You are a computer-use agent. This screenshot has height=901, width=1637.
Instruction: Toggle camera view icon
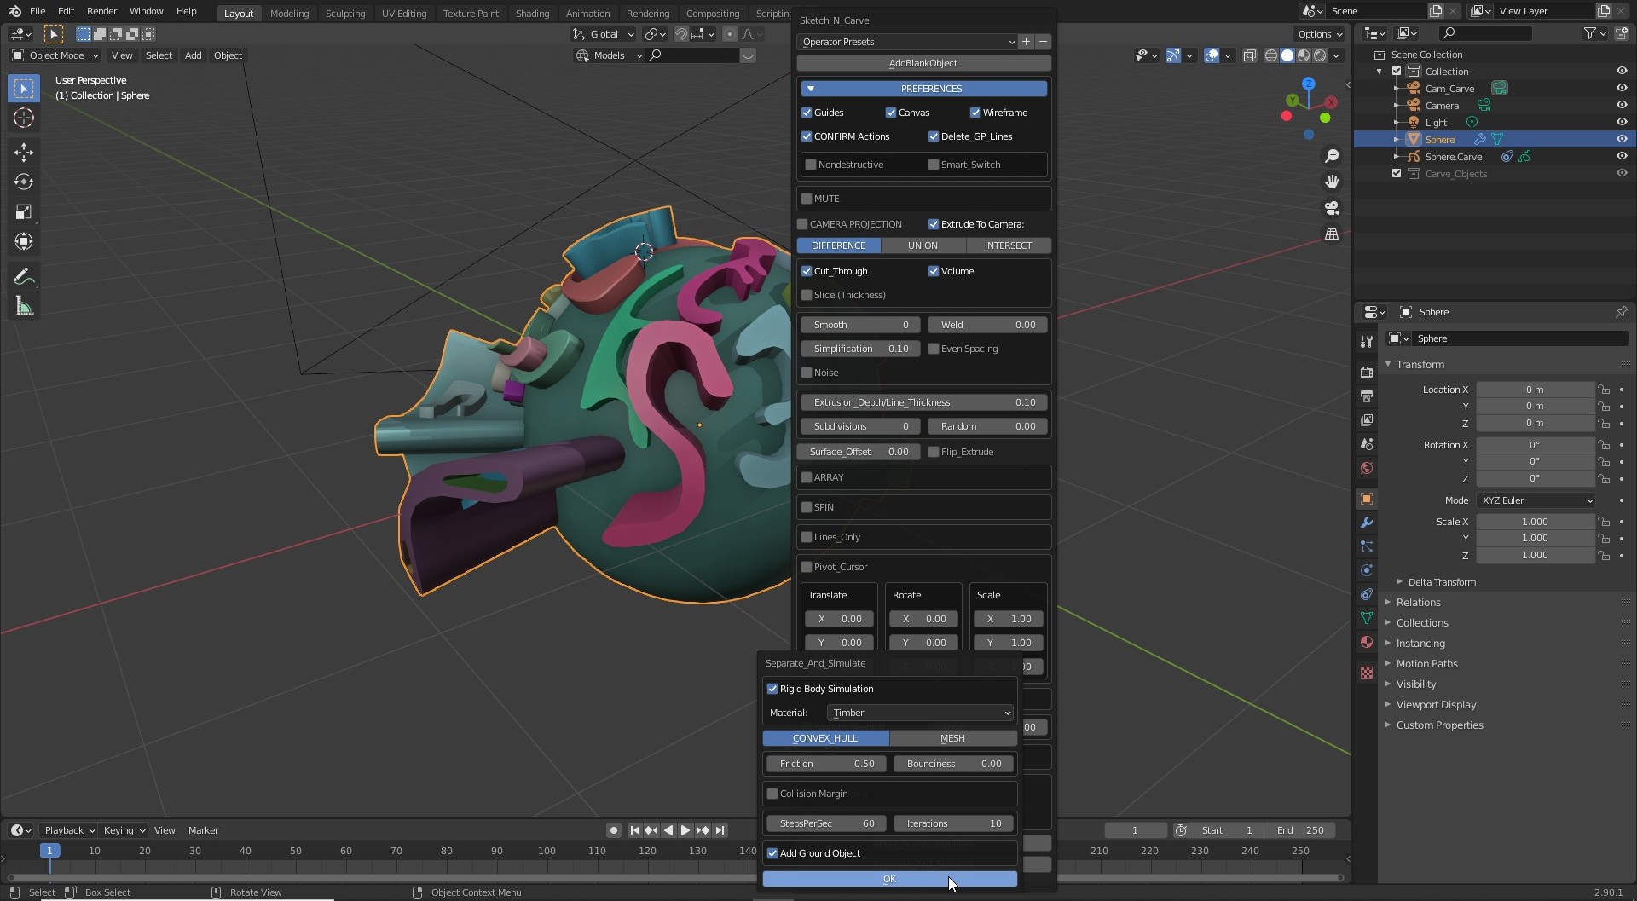[x=1332, y=208]
